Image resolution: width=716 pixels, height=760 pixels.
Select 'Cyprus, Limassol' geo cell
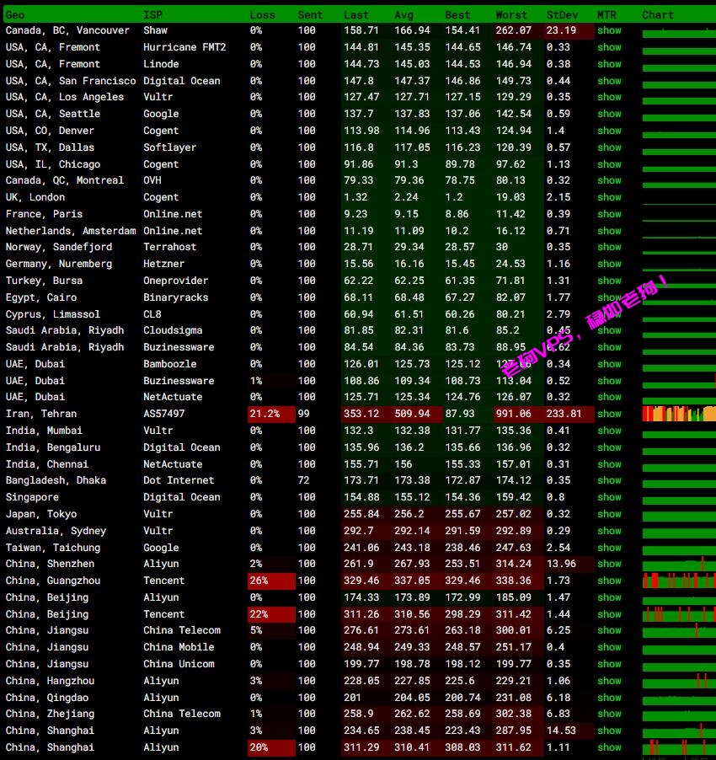click(x=53, y=314)
